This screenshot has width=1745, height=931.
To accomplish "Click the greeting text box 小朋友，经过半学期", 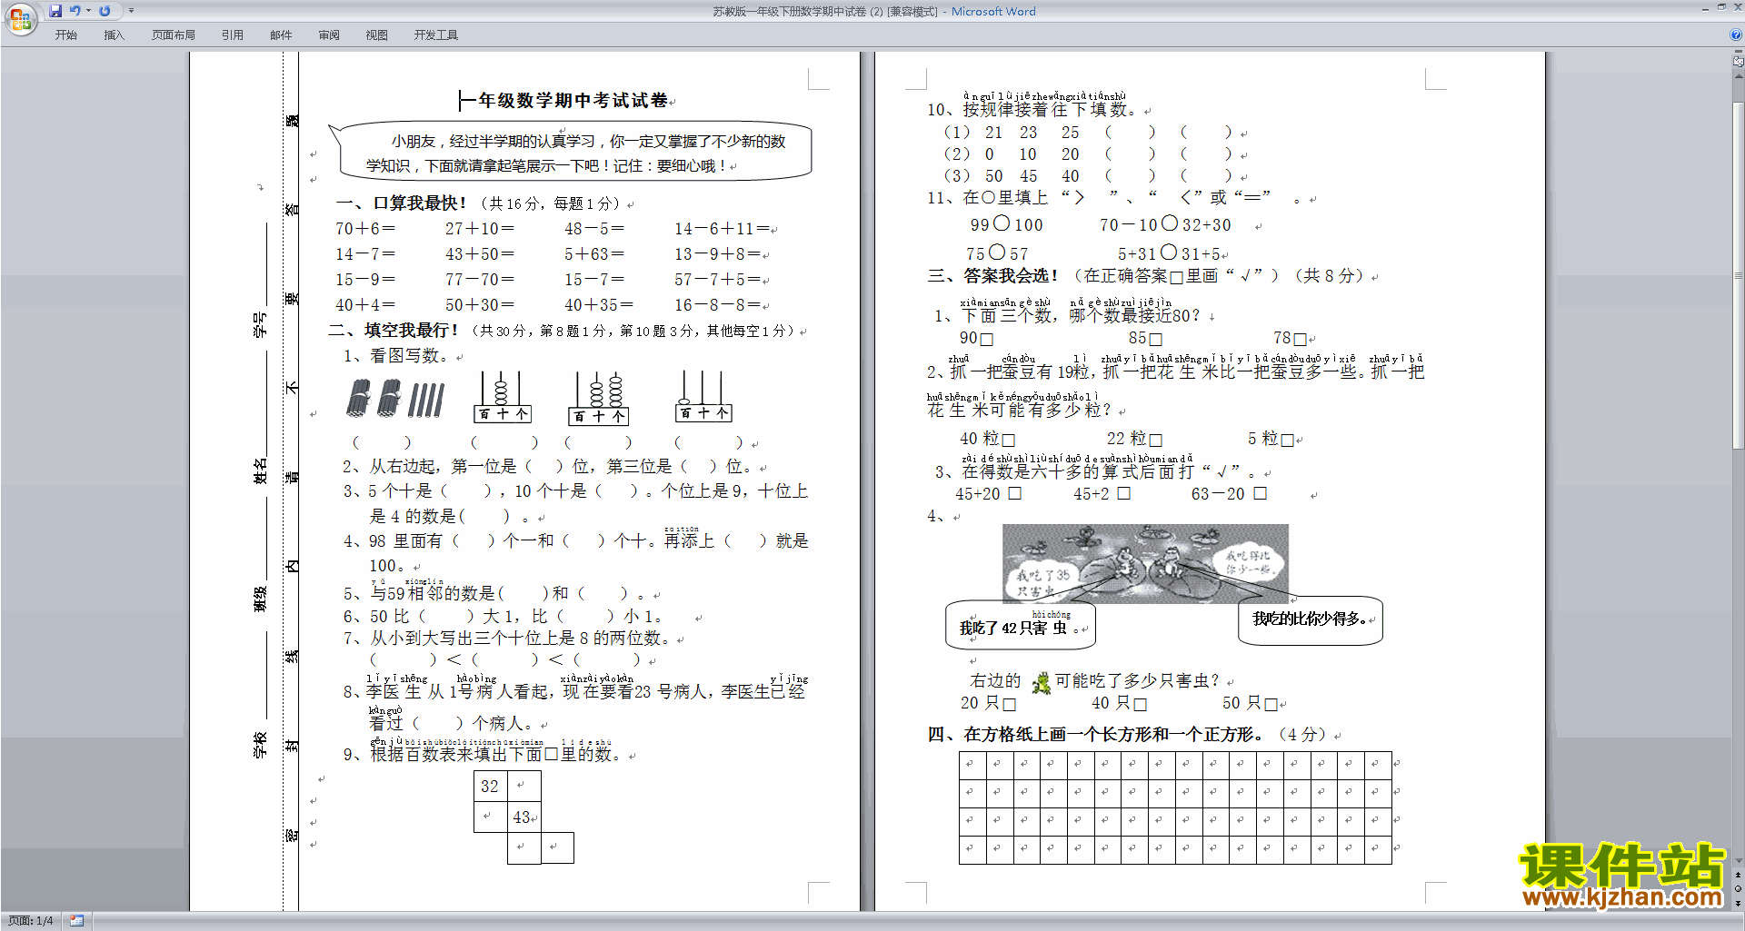I will 574,152.
